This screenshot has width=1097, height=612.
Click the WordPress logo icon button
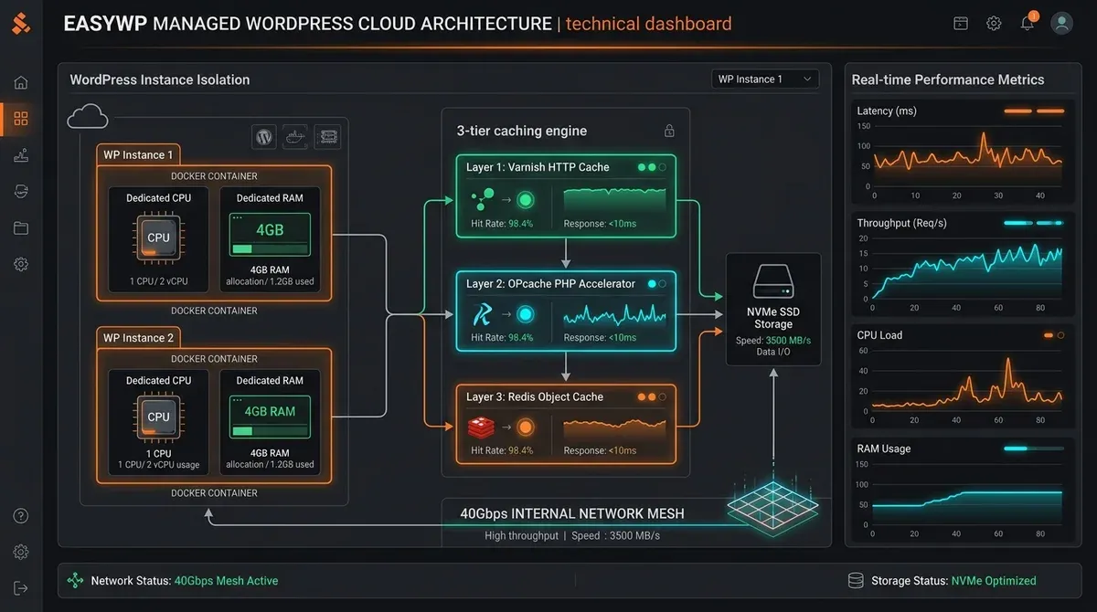[264, 137]
